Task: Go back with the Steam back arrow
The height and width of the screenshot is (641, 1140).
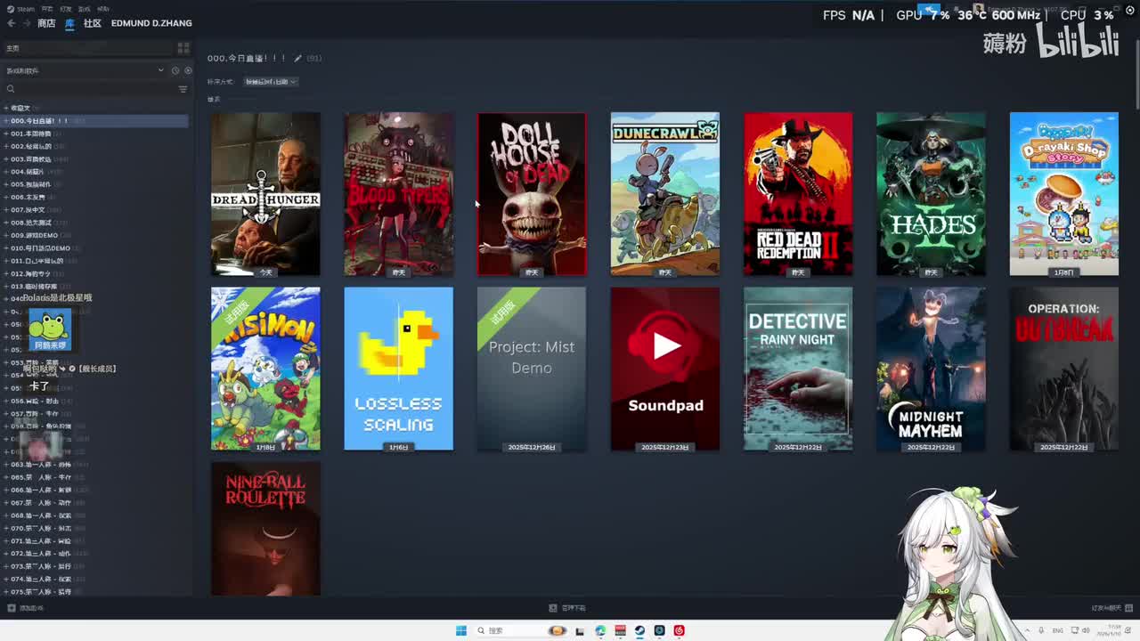Action: click(11, 23)
